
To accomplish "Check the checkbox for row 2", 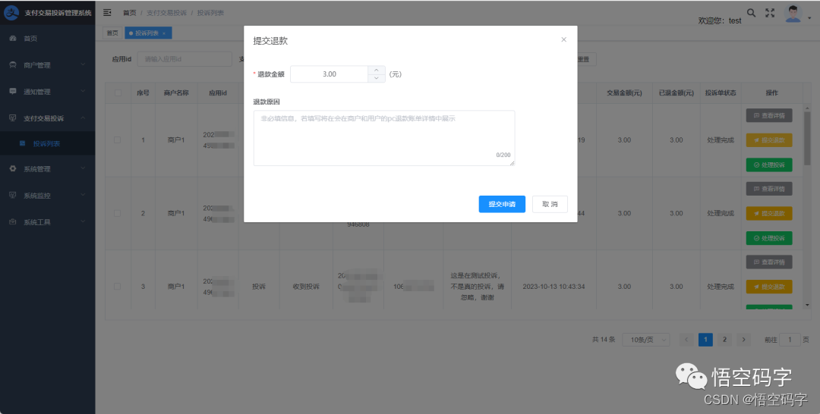I will point(118,213).
